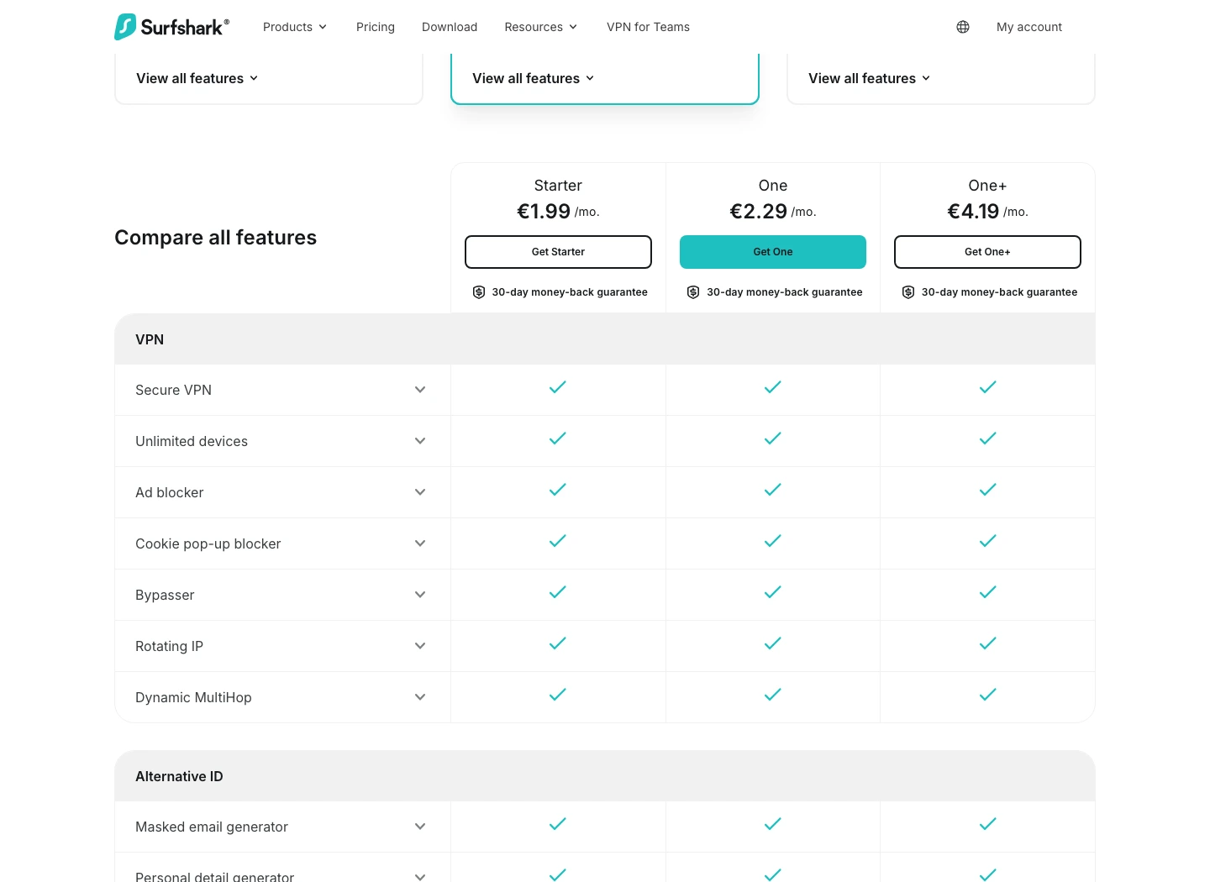Screen dimensions: 1210x882
Task: Click Starter checkmark for Unlimited devices
Action: 558,438
